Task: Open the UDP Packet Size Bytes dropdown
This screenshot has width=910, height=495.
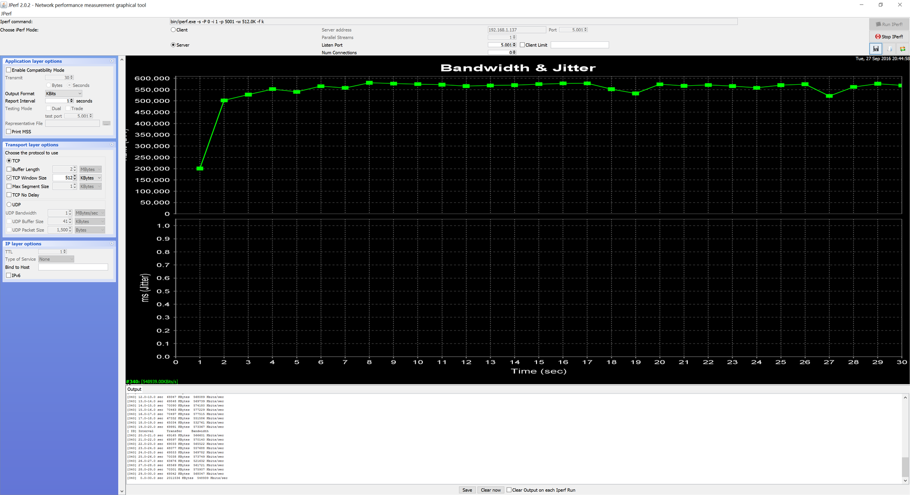Action: pyautogui.click(x=90, y=230)
